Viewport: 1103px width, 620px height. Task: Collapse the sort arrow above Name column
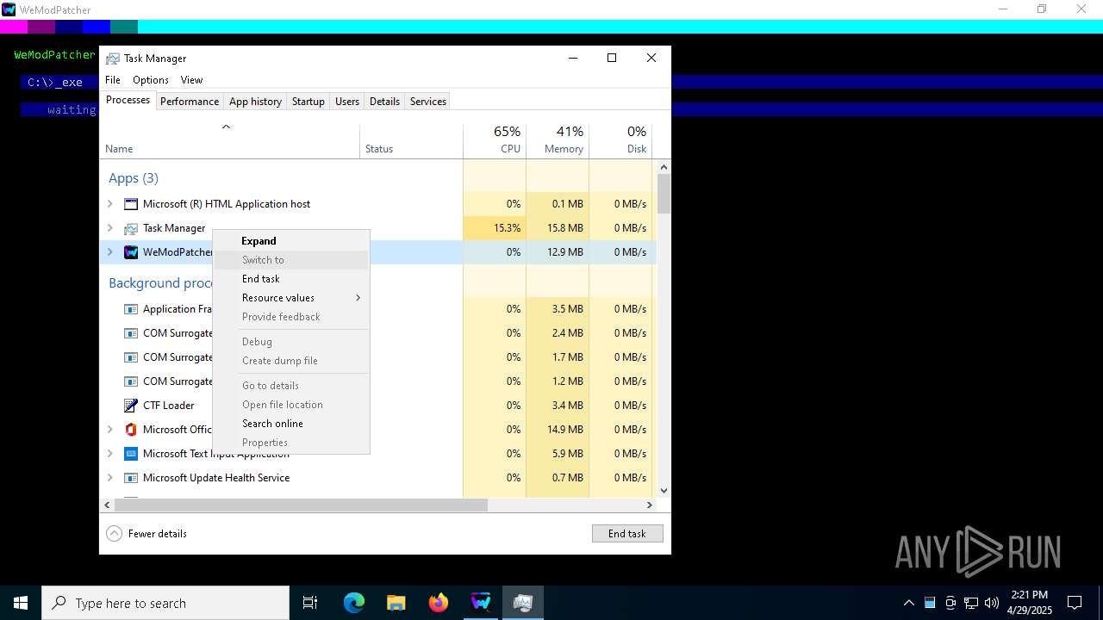226,127
